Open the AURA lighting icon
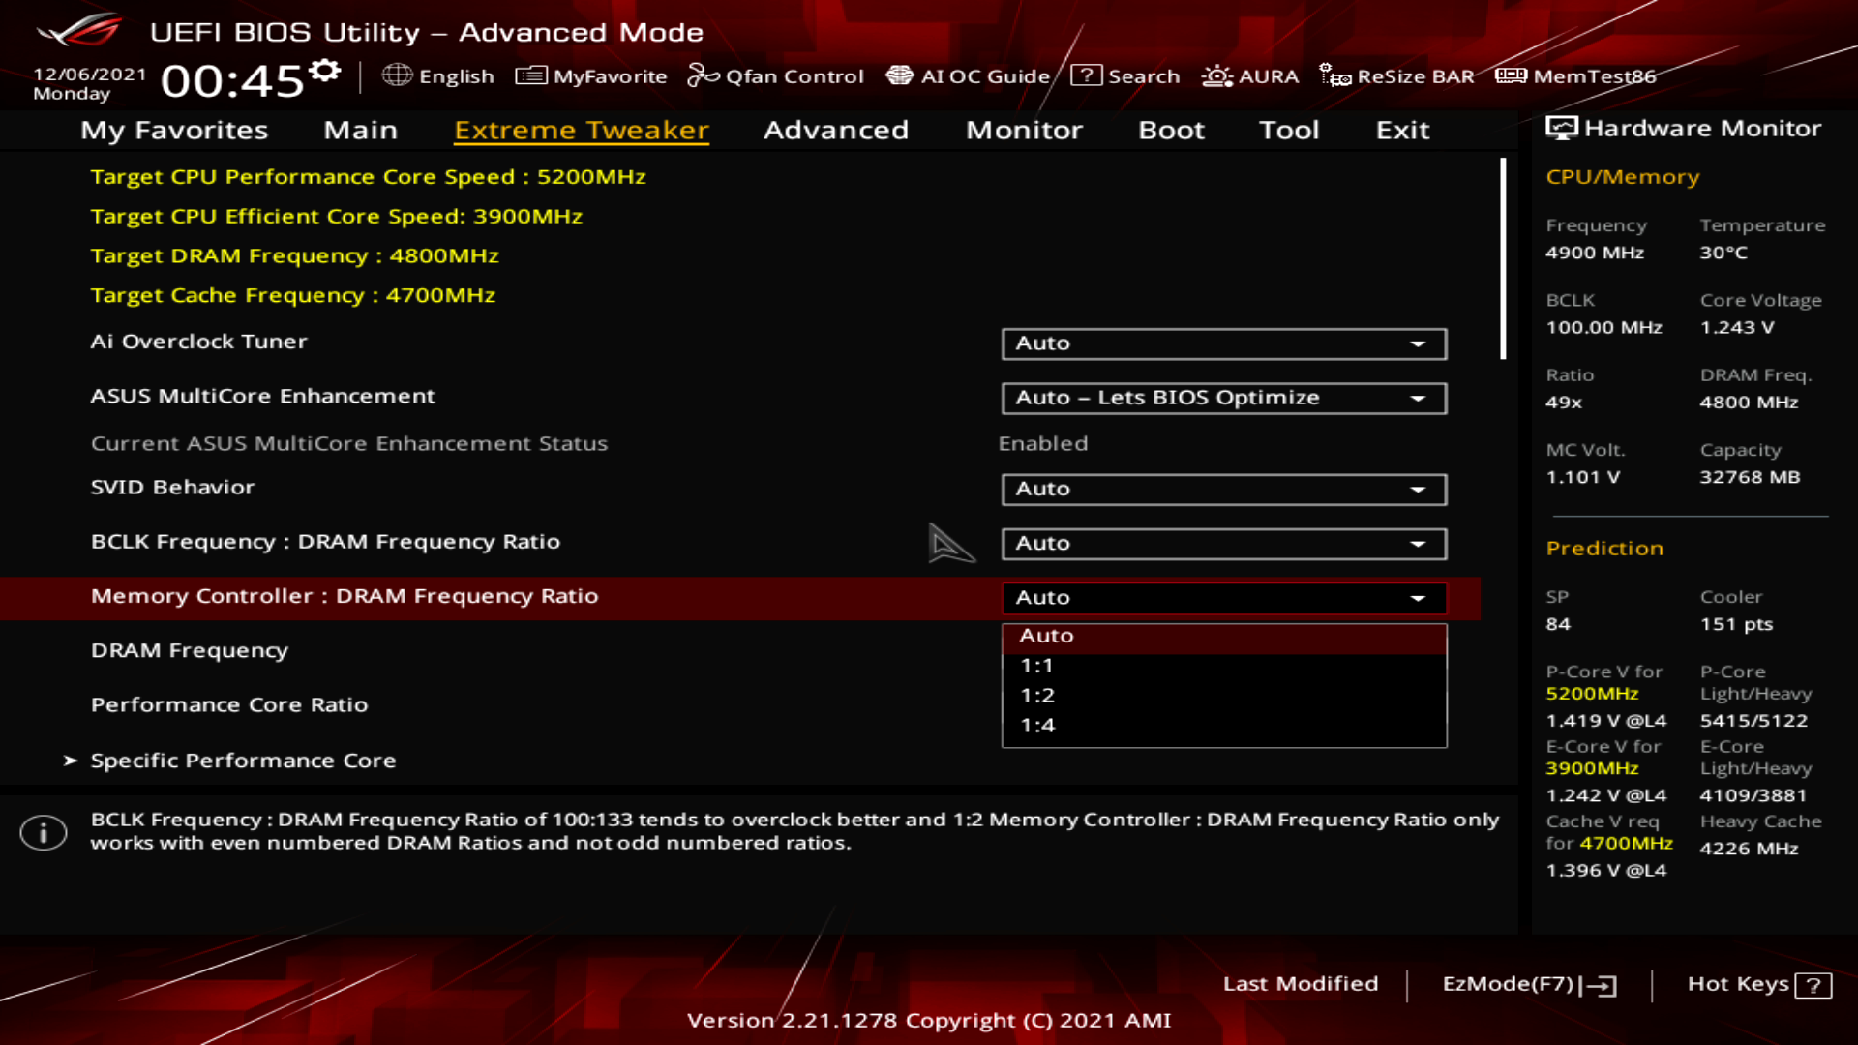The height and width of the screenshot is (1045, 1858). (1216, 75)
